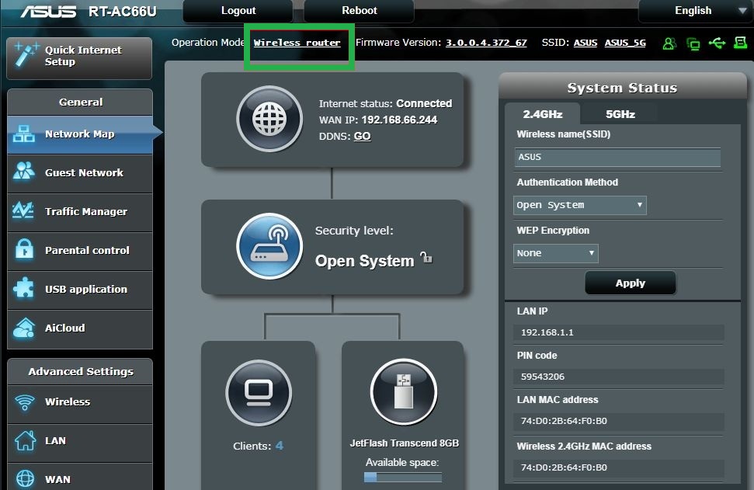754x490 pixels.
Task: Click the DDNS GO link
Action: (362, 136)
